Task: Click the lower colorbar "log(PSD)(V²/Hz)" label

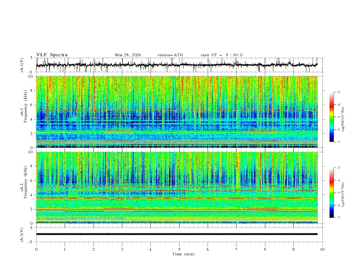Action: pyautogui.click(x=343, y=194)
